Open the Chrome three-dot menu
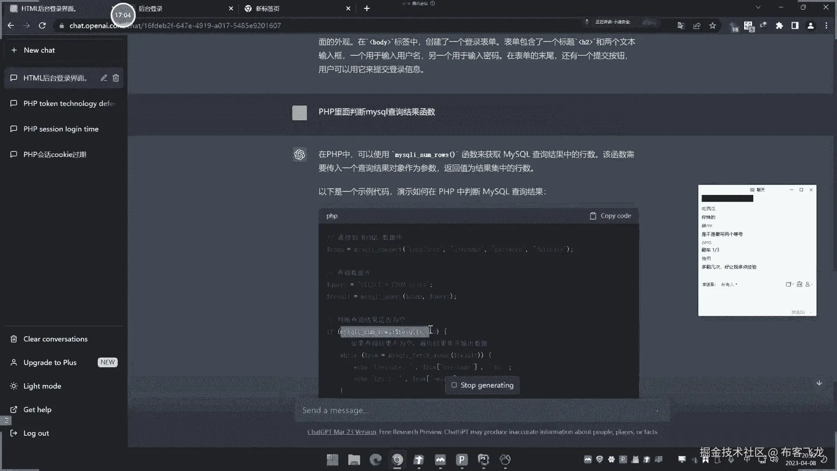This screenshot has width=837, height=471. coord(826,26)
